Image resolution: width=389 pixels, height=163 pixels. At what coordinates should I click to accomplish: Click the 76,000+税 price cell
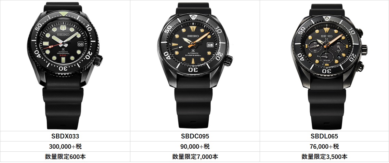pos(324,146)
